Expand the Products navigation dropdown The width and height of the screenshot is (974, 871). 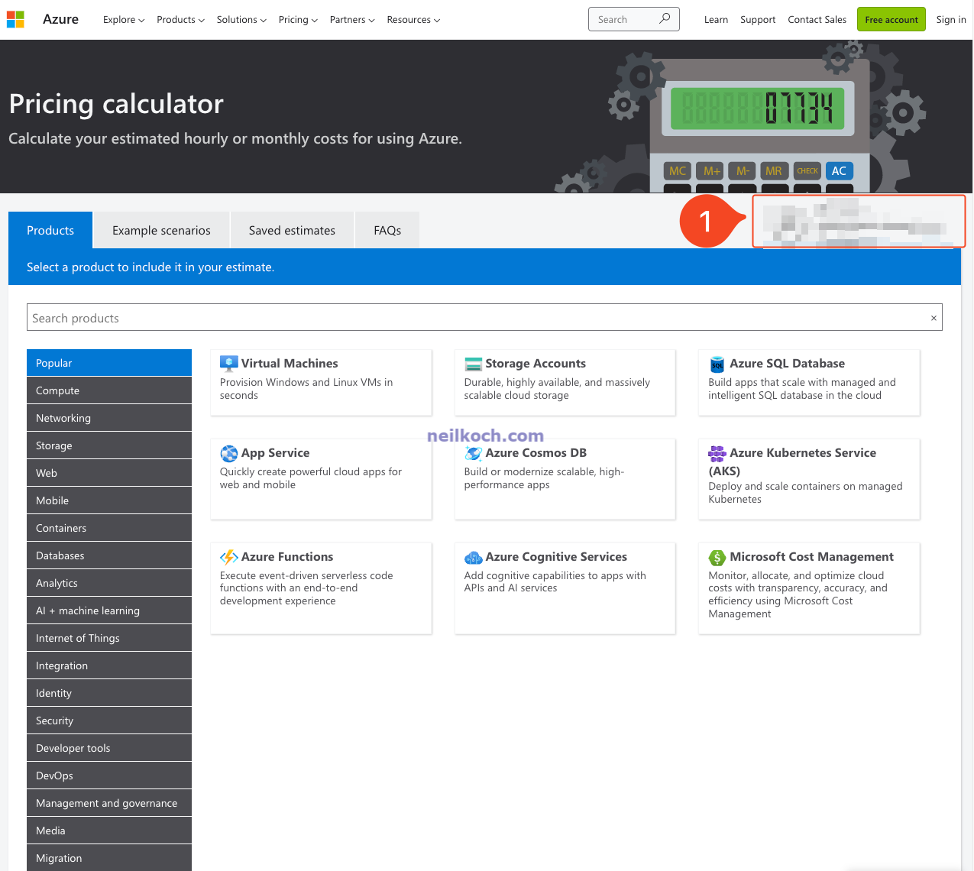[x=180, y=20]
